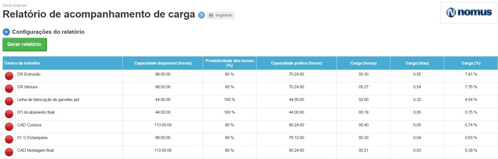Click the Carga (dias) column header
Viewport: 498px width, 159px height.
coord(417,63)
